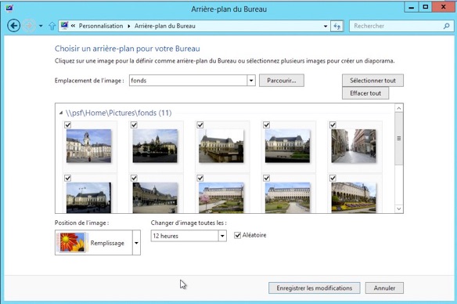
Task: Select the yellow flower garden palace thumbnail
Action: [354, 197]
